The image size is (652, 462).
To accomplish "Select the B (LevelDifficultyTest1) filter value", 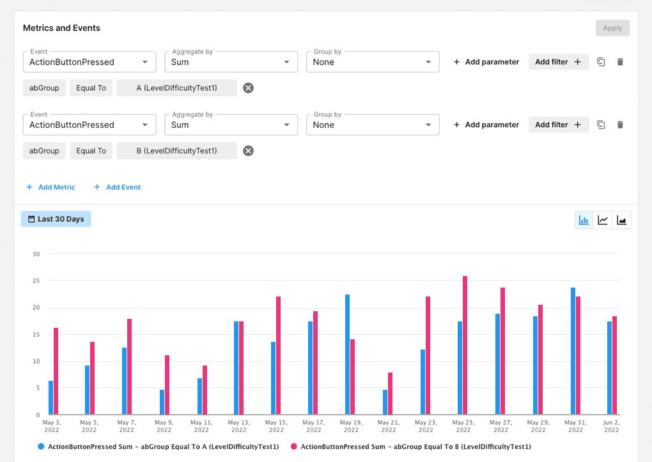I will [x=177, y=151].
